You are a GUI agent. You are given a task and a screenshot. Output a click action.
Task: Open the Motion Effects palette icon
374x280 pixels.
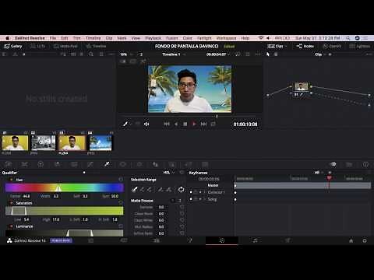[74, 164]
